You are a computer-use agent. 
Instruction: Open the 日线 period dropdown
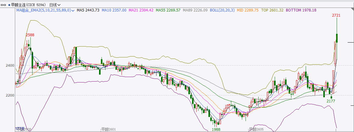coord(55,5)
